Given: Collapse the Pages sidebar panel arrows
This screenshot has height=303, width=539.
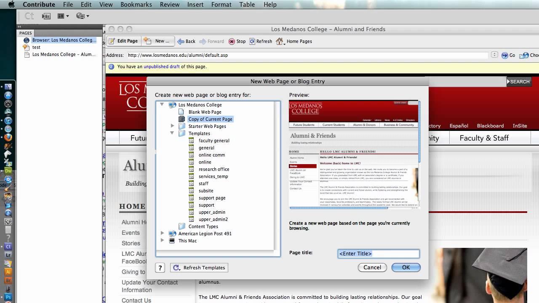Looking at the screenshot, I should 19,27.
